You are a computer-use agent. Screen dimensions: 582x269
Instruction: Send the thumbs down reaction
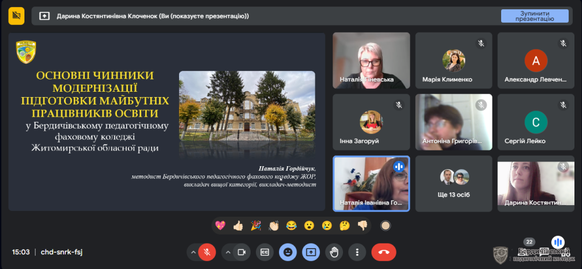point(362,225)
